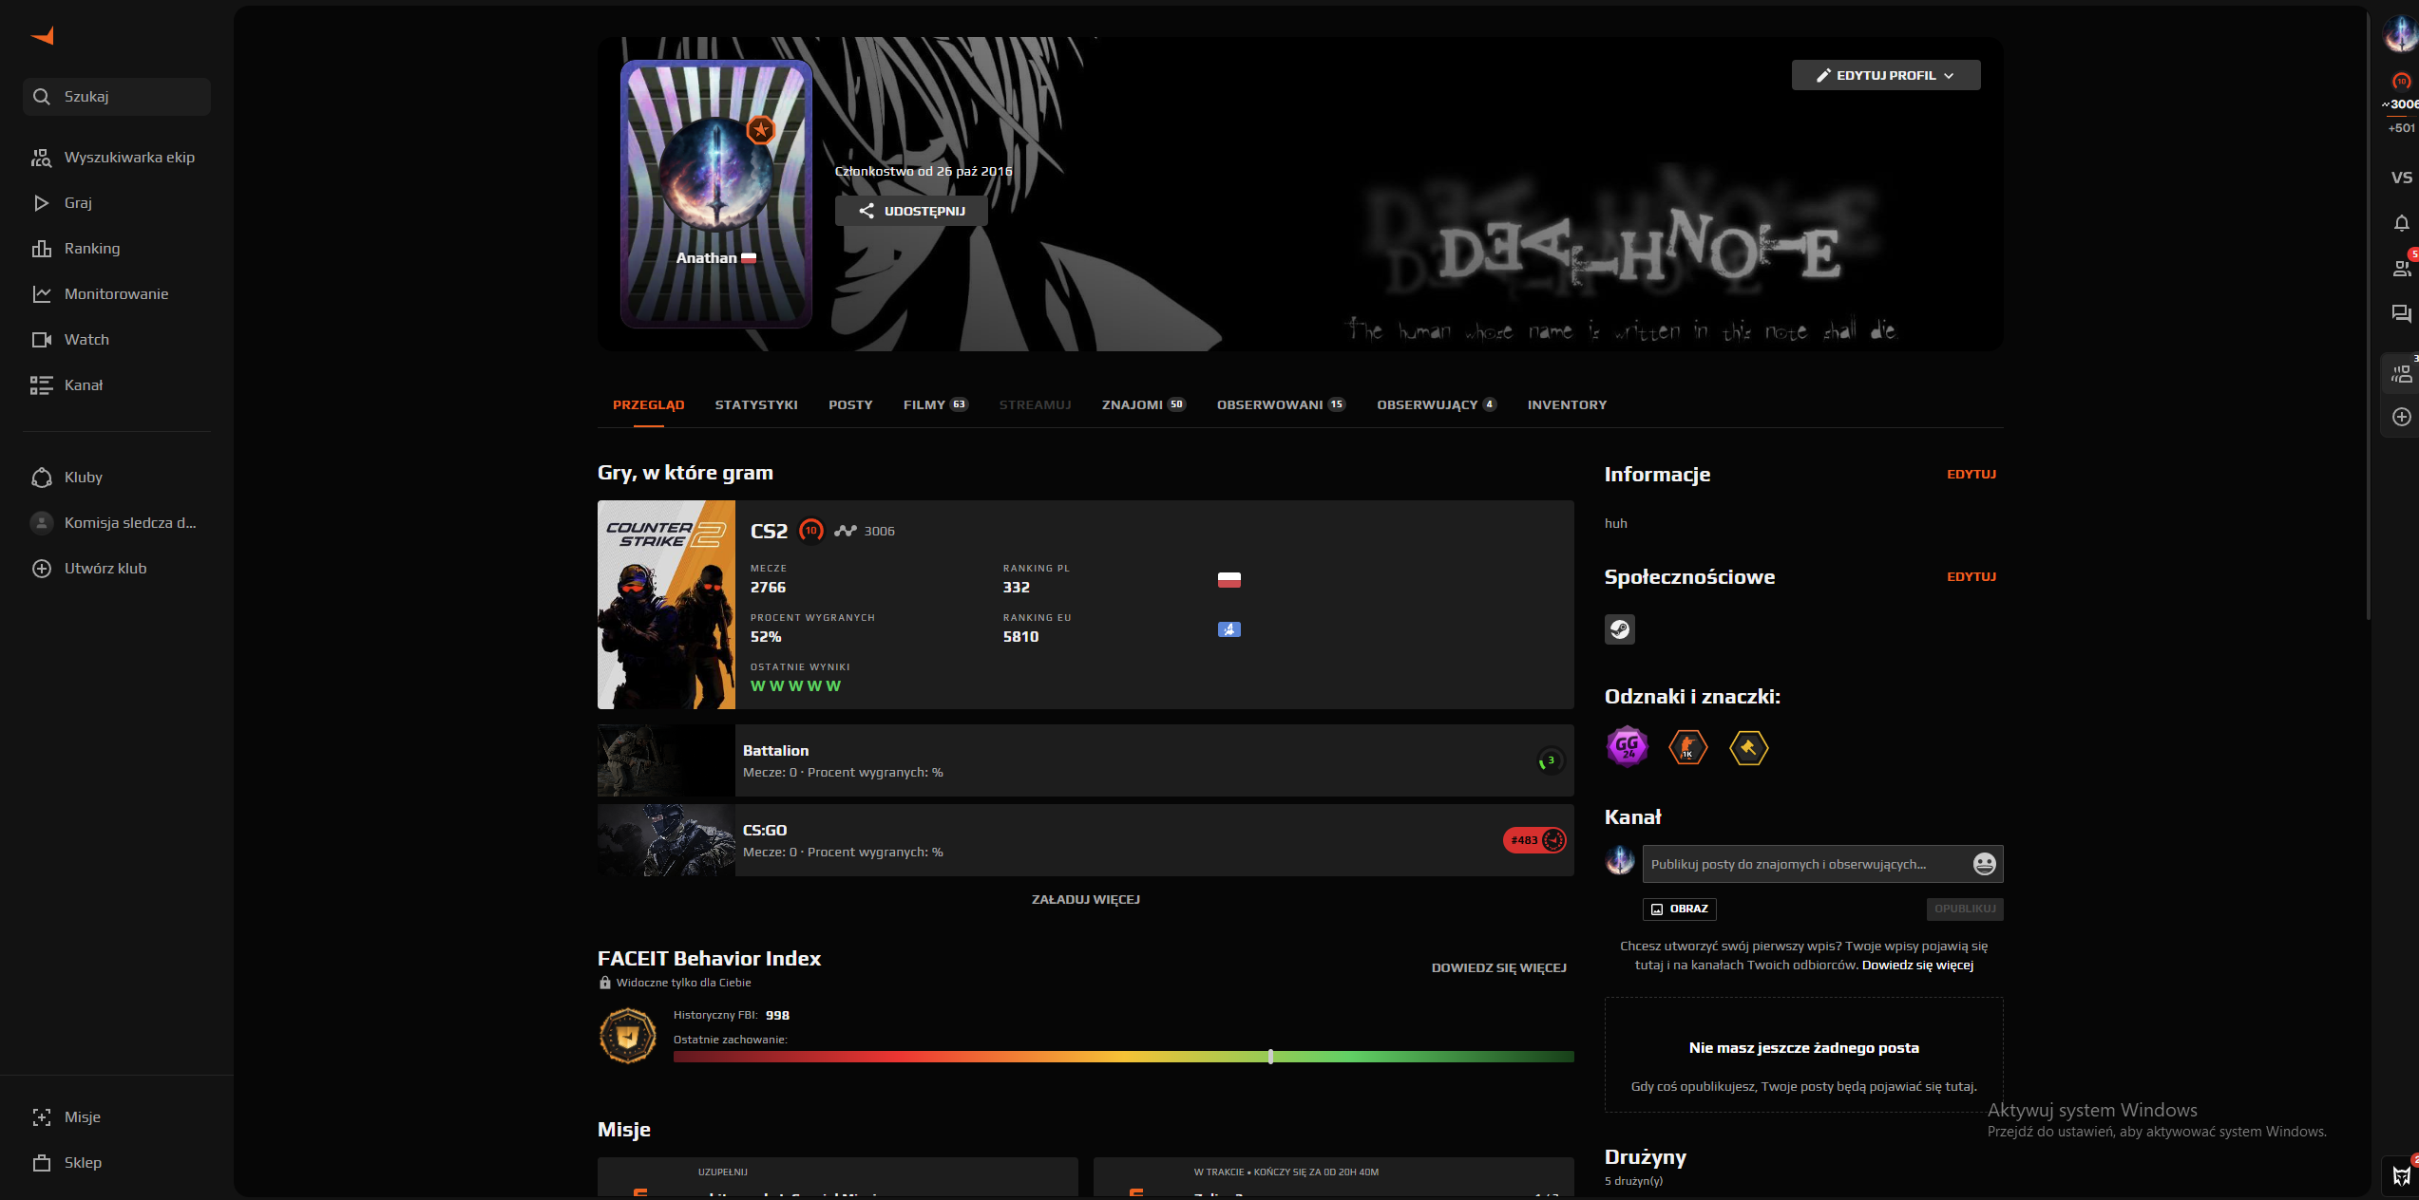The height and width of the screenshot is (1200, 2419).
Task: Click the Obraz image attach button
Action: coord(1679,909)
